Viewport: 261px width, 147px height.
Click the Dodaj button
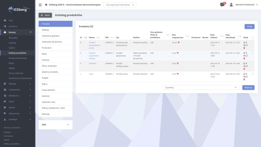click(x=249, y=27)
